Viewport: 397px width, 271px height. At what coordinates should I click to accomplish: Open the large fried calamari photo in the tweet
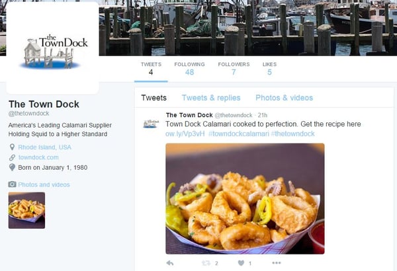pos(245,199)
